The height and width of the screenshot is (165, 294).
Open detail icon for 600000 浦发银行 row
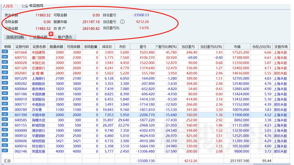coord(5,130)
